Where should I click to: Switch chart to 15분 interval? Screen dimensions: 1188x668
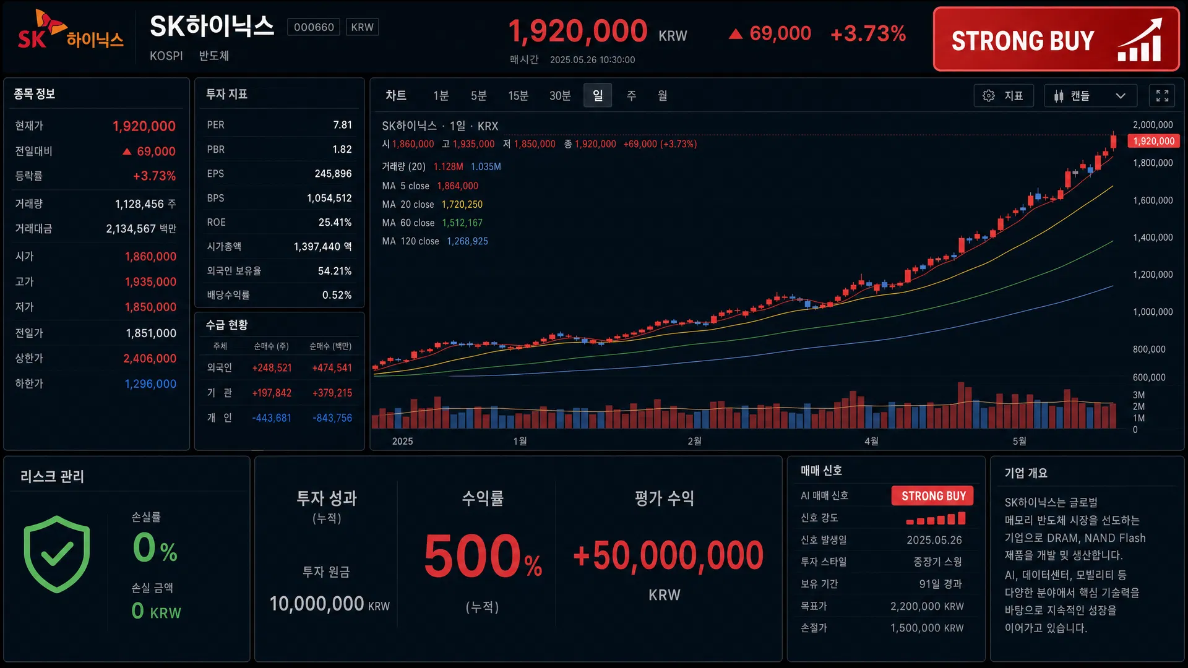518,96
